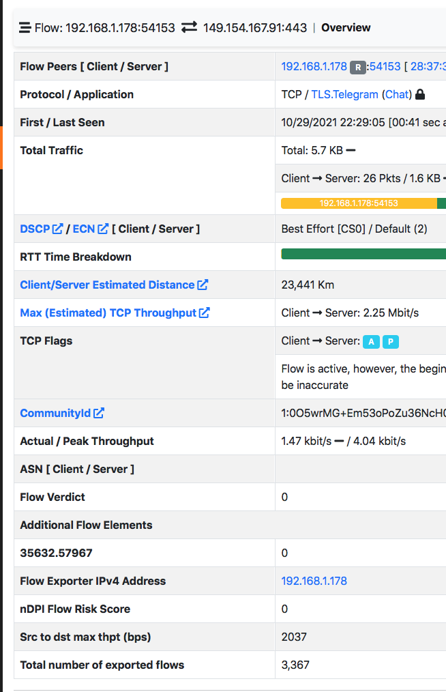This screenshot has width=446, height=692.
Task: Click external icon after Estimated Distance
Action: coord(203,285)
